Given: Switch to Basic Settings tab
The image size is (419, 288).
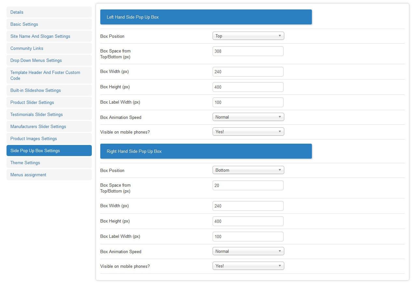Looking at the screenshot, I should pyautogui.click(x=49, y=24).
